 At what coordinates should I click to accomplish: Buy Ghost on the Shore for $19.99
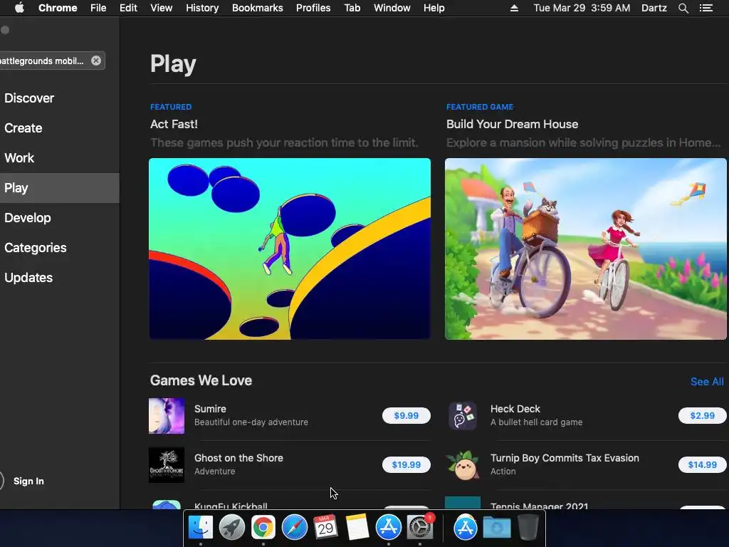point(407,464)
